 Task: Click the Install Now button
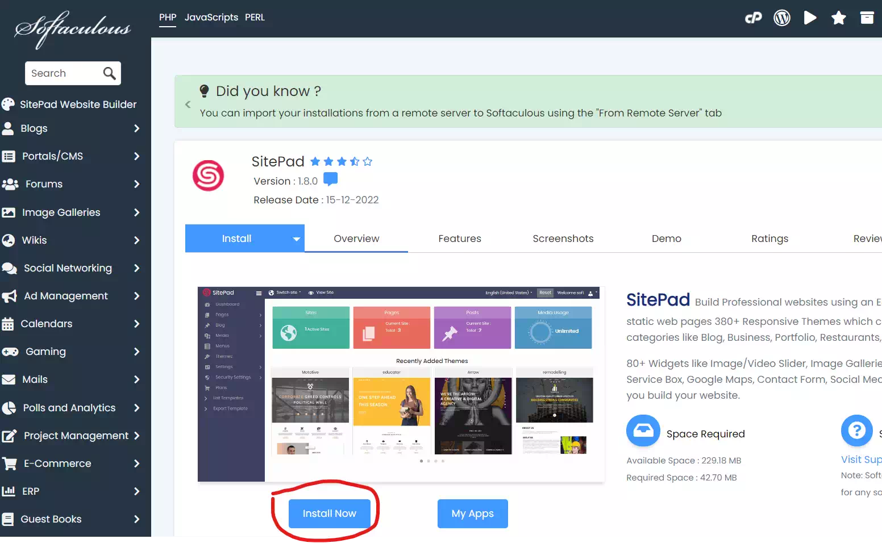point(330,513)
